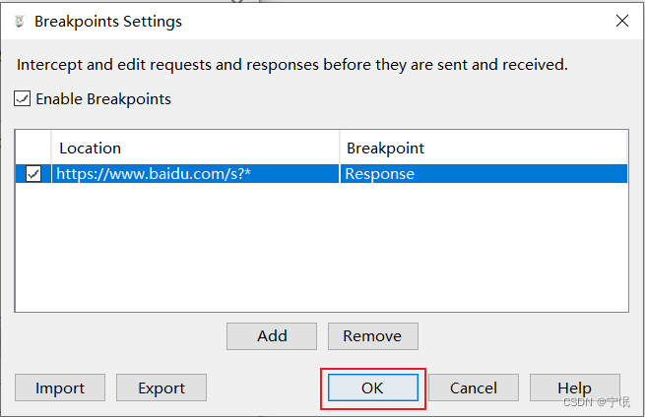
Task: Click the Breakpoints Settings title bar text
Action: coord(108,21)
